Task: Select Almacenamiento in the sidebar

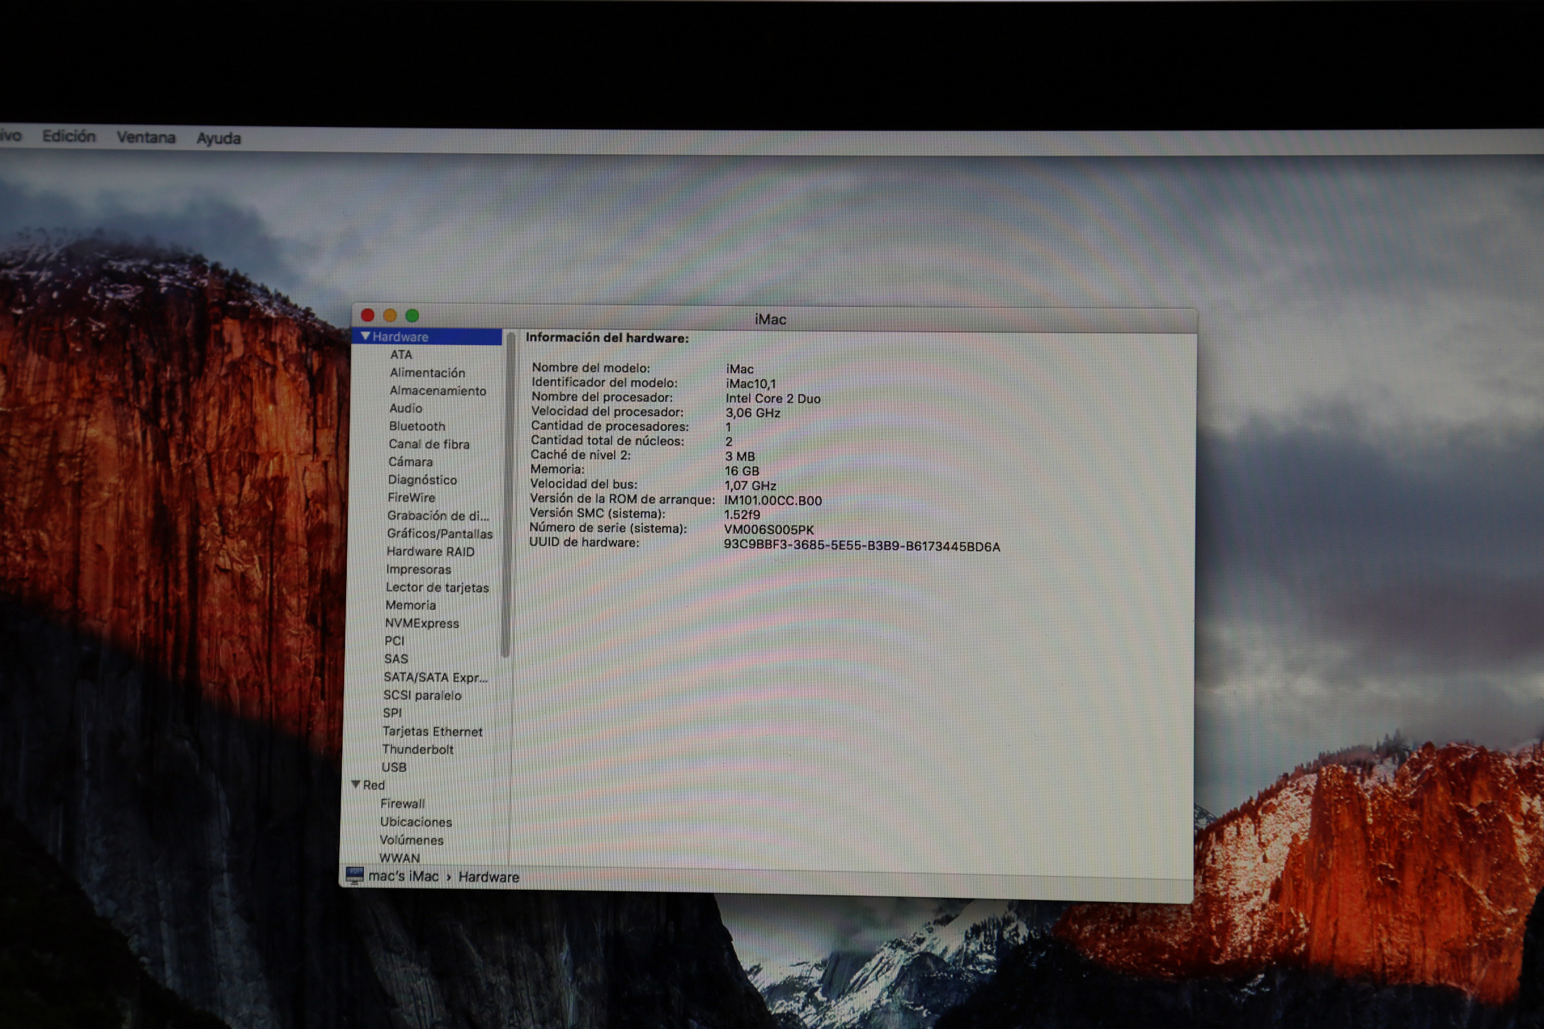Action: pyautogui.click(x=437, y=390)
